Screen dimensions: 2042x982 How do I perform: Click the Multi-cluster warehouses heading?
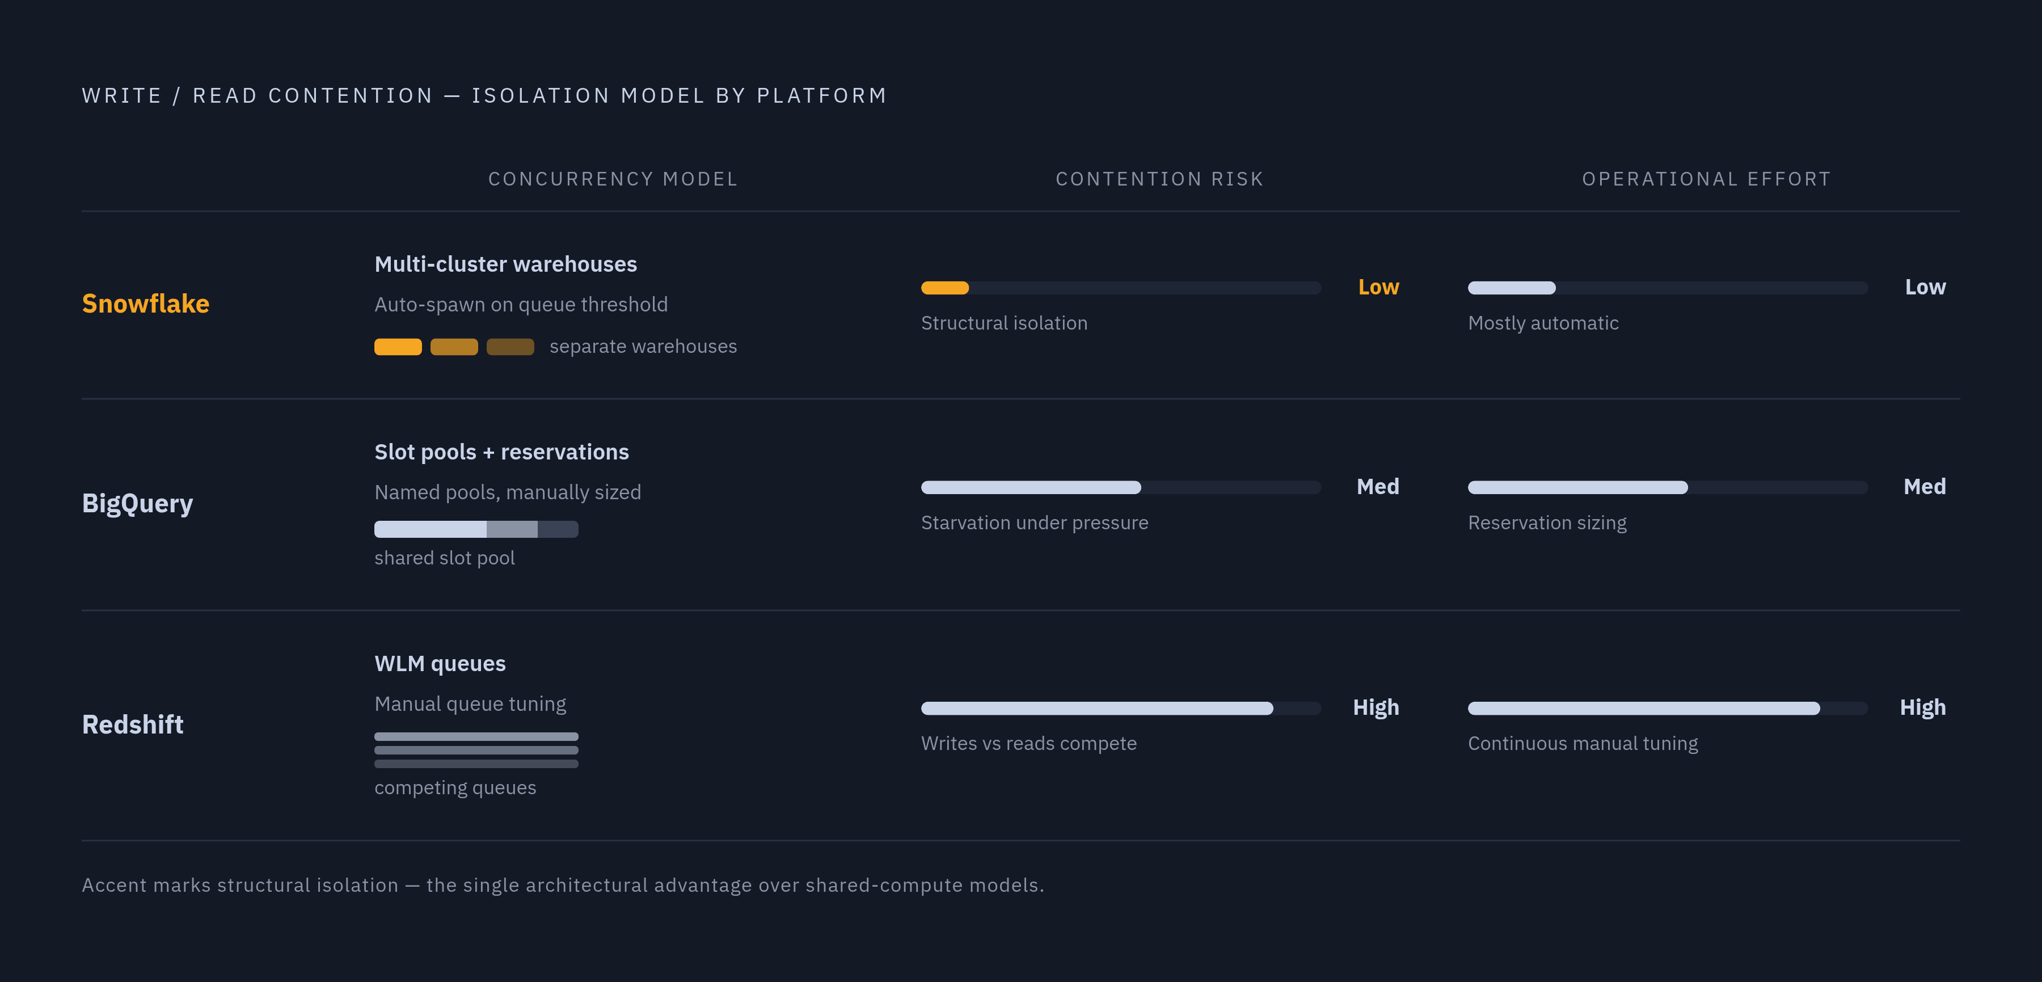[x=506, y=264]
